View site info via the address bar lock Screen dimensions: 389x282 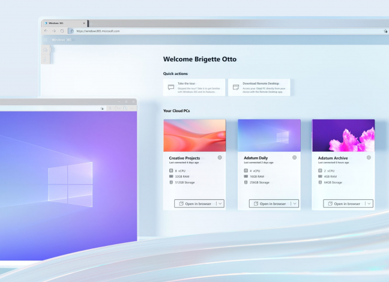72,31
